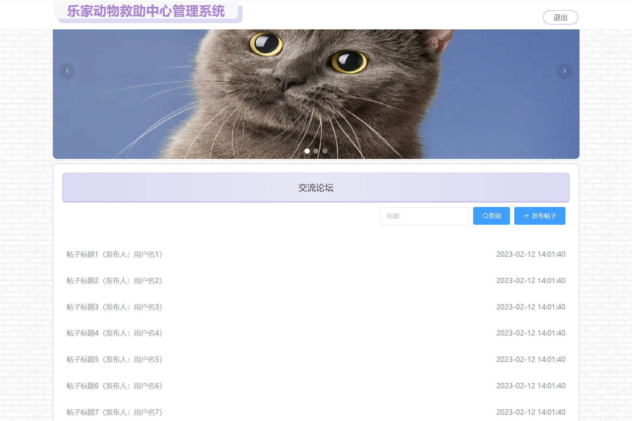Click the right carousel arrow

564,71
